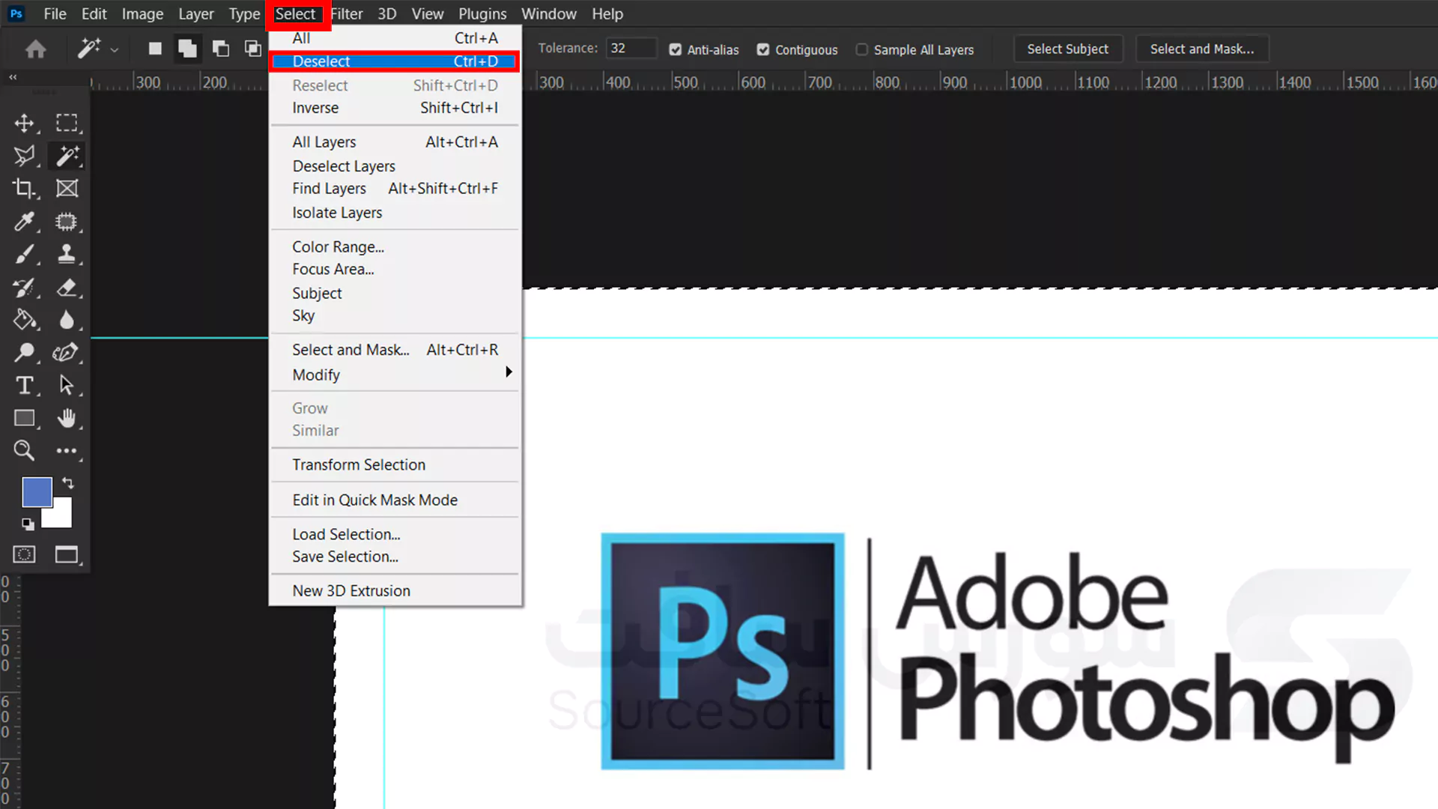Swap foreground and background colors
This screenshot has height=809, width=1438.
(x=68, y=483)
